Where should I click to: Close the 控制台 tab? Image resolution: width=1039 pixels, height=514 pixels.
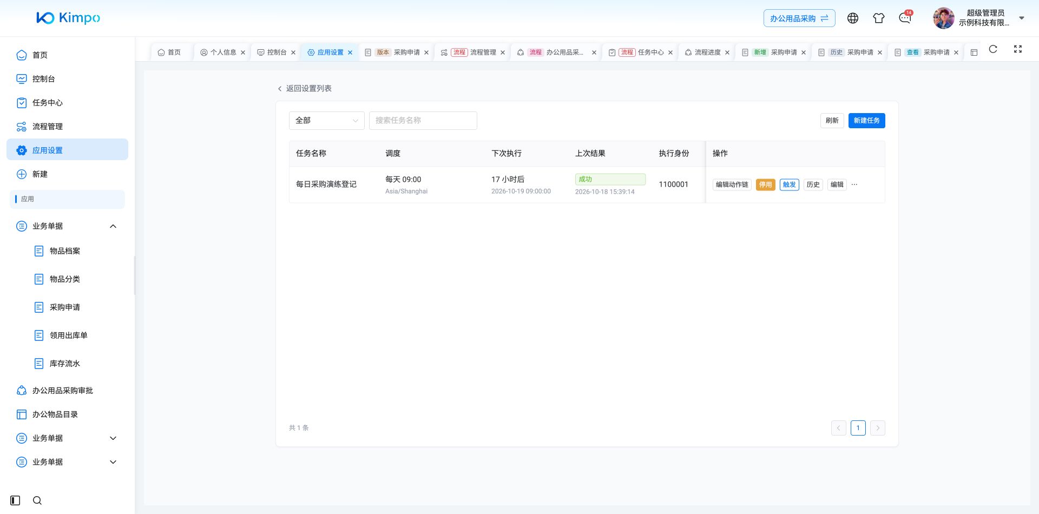click(x=293, y=52)
